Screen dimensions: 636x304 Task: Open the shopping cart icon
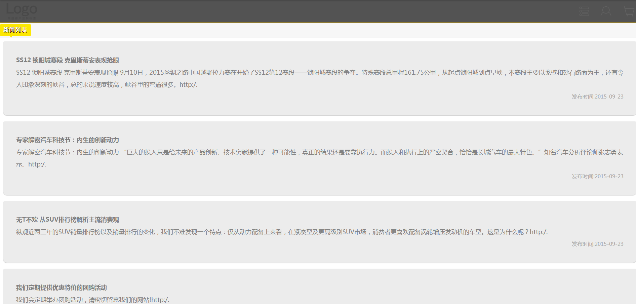[629, 11]
